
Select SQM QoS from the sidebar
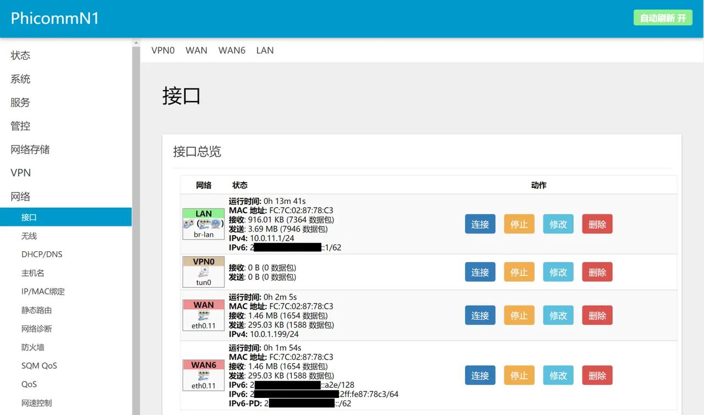click(39, 366)
